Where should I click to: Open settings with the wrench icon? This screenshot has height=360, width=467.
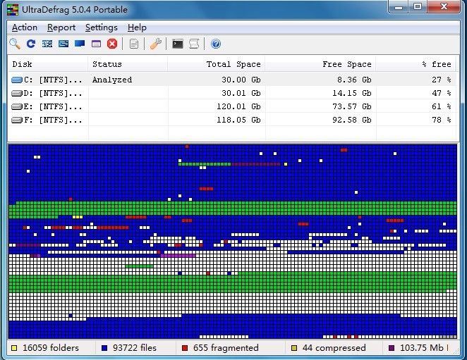pyautogui.click(x=156, y=44)
